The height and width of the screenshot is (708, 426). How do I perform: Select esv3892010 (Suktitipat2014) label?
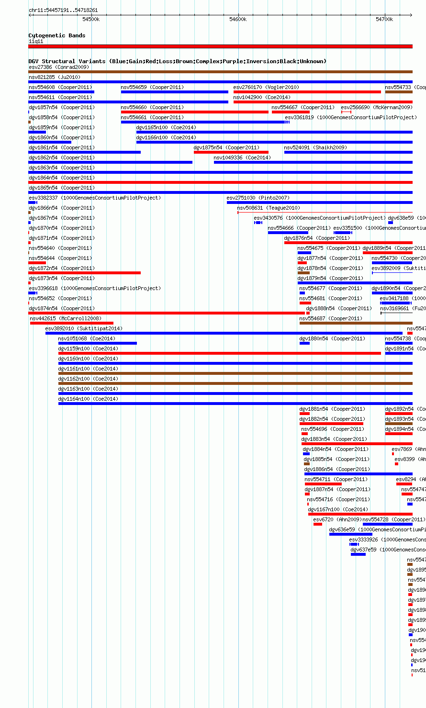point(84,328)
